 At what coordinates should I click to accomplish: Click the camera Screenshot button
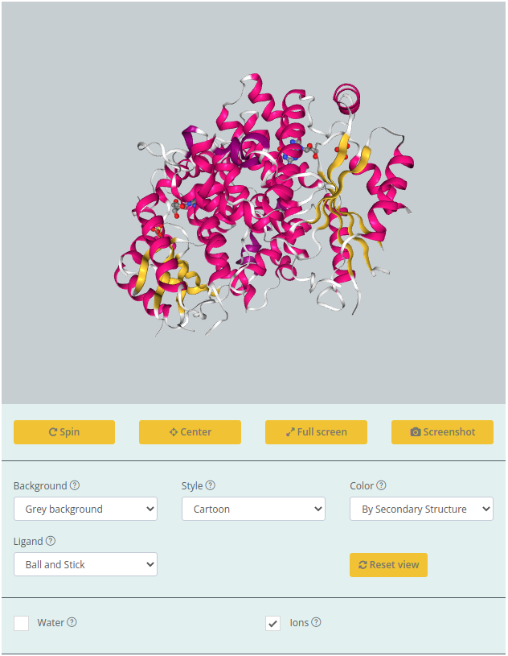442,432
